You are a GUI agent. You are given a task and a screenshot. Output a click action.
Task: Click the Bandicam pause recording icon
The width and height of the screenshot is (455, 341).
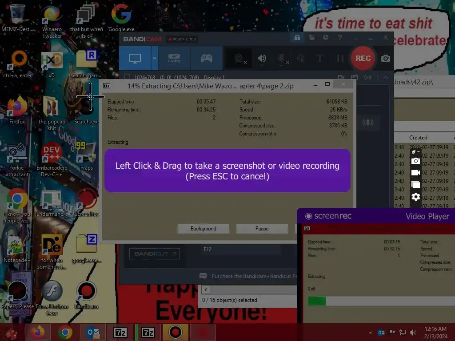coord(340,59)
